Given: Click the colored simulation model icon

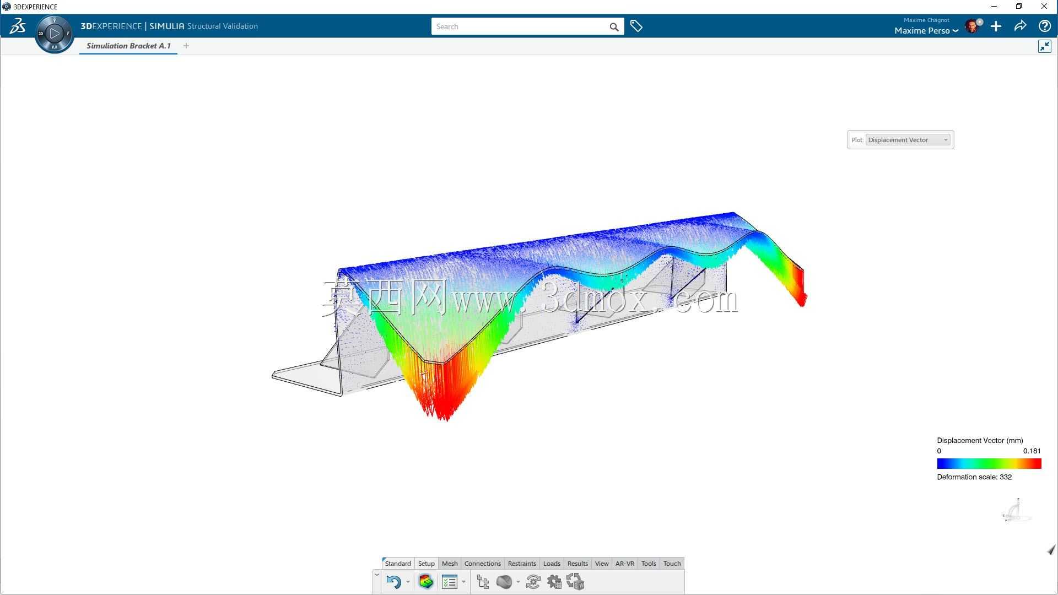Looking at the screenshot, I should click(x=426, y=582).
